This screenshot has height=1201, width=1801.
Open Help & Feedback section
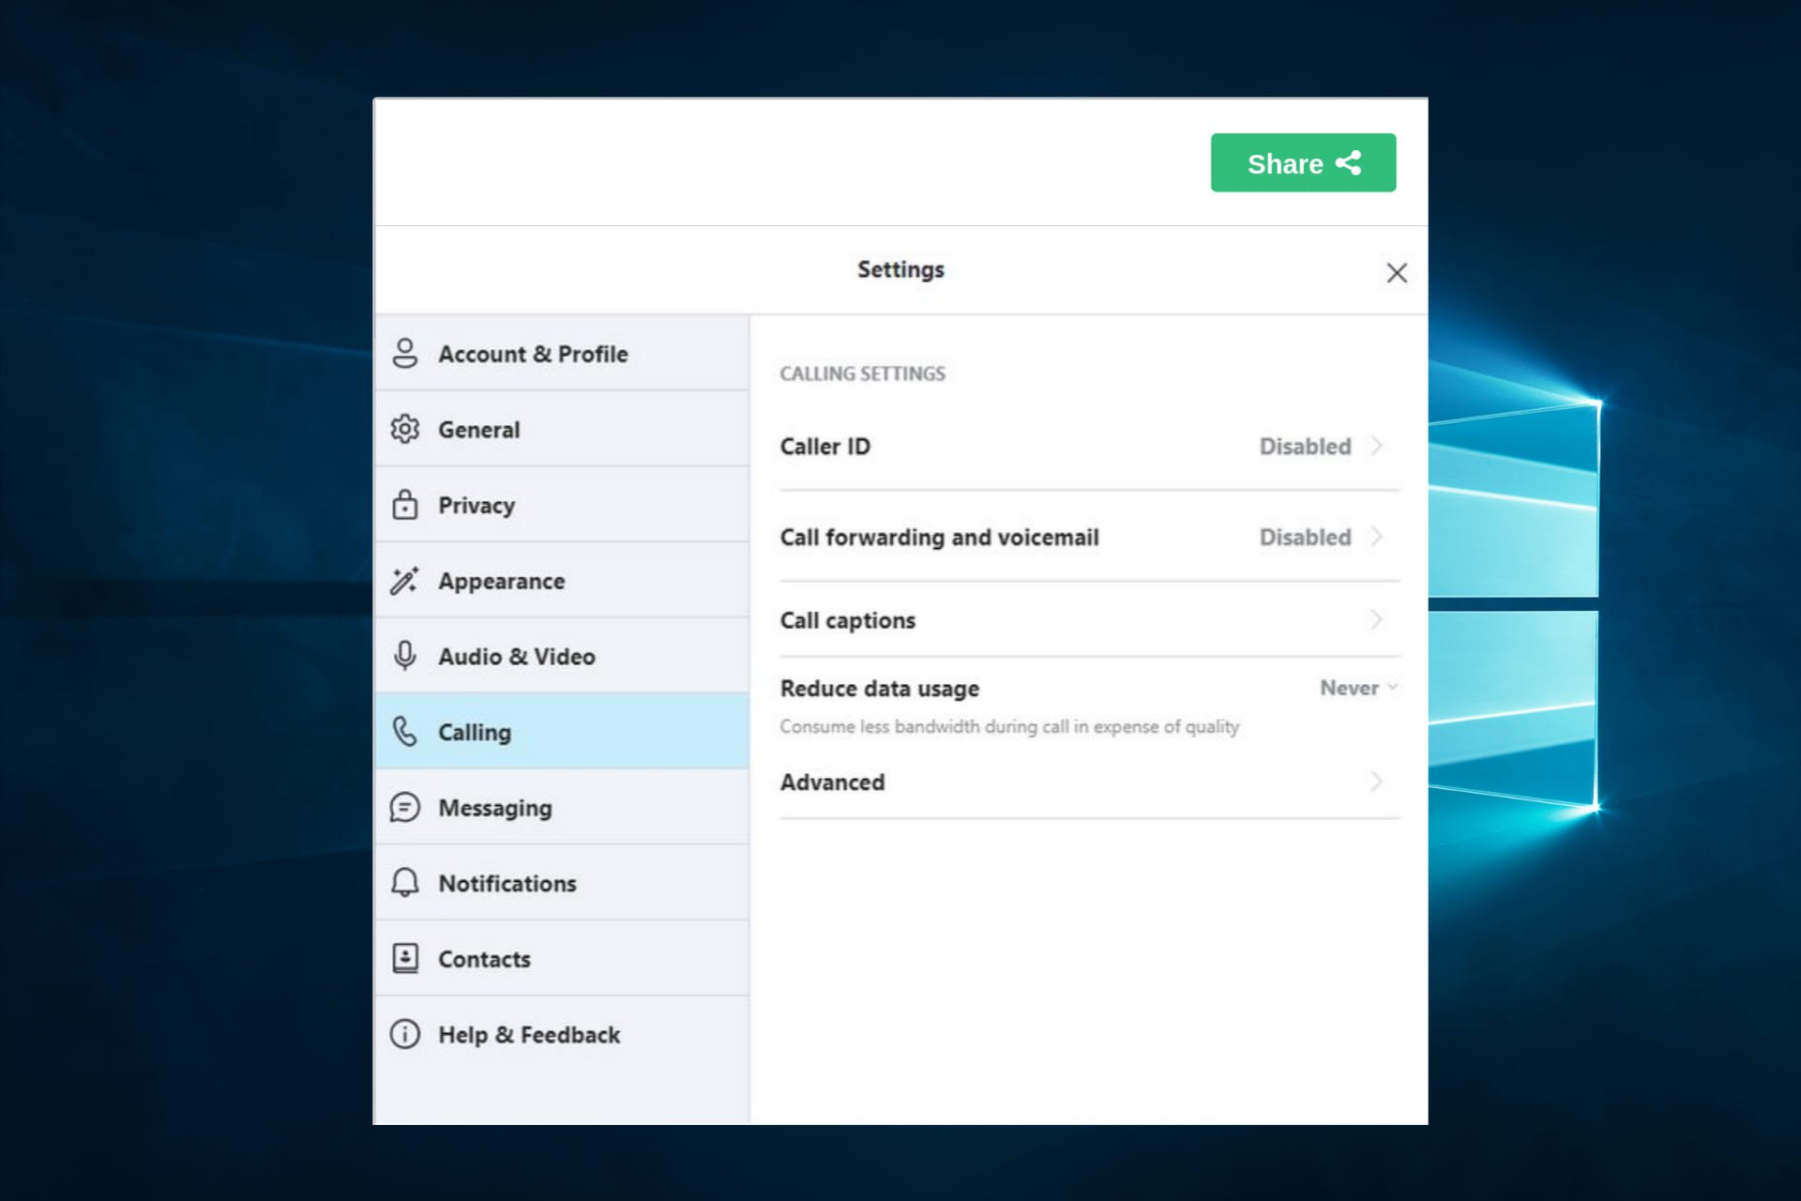[x=562, y=1034]
